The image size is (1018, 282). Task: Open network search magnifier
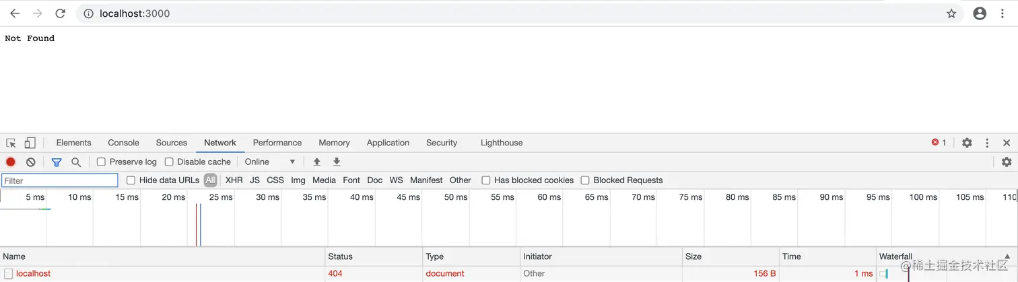pos(76,162)
